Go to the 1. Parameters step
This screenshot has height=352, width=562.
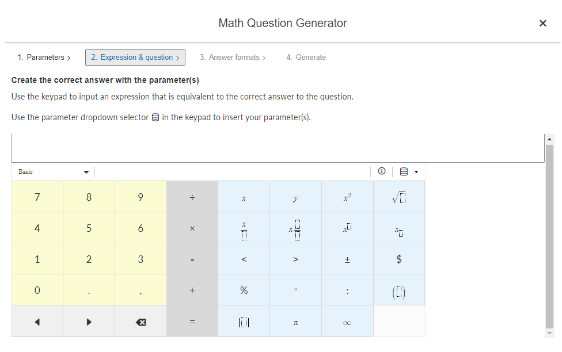point(44,58)
